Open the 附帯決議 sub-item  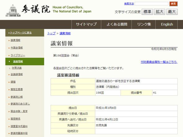pyautogui.click(x=17, y=68)
